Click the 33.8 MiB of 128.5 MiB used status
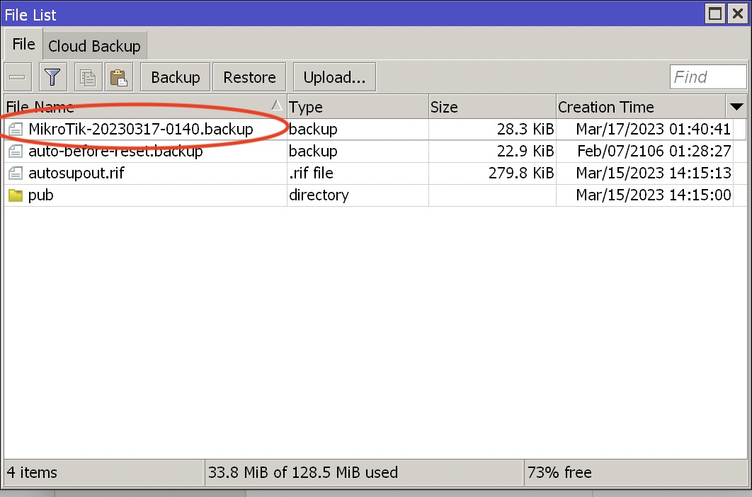The width and height of the screenshot is (752, 497). pyautogui.click(x=302, y=472)
